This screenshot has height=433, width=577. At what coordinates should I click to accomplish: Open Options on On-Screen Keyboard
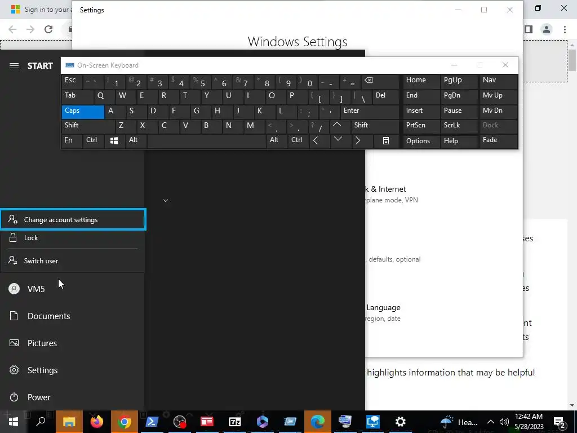tap(421, 141)
